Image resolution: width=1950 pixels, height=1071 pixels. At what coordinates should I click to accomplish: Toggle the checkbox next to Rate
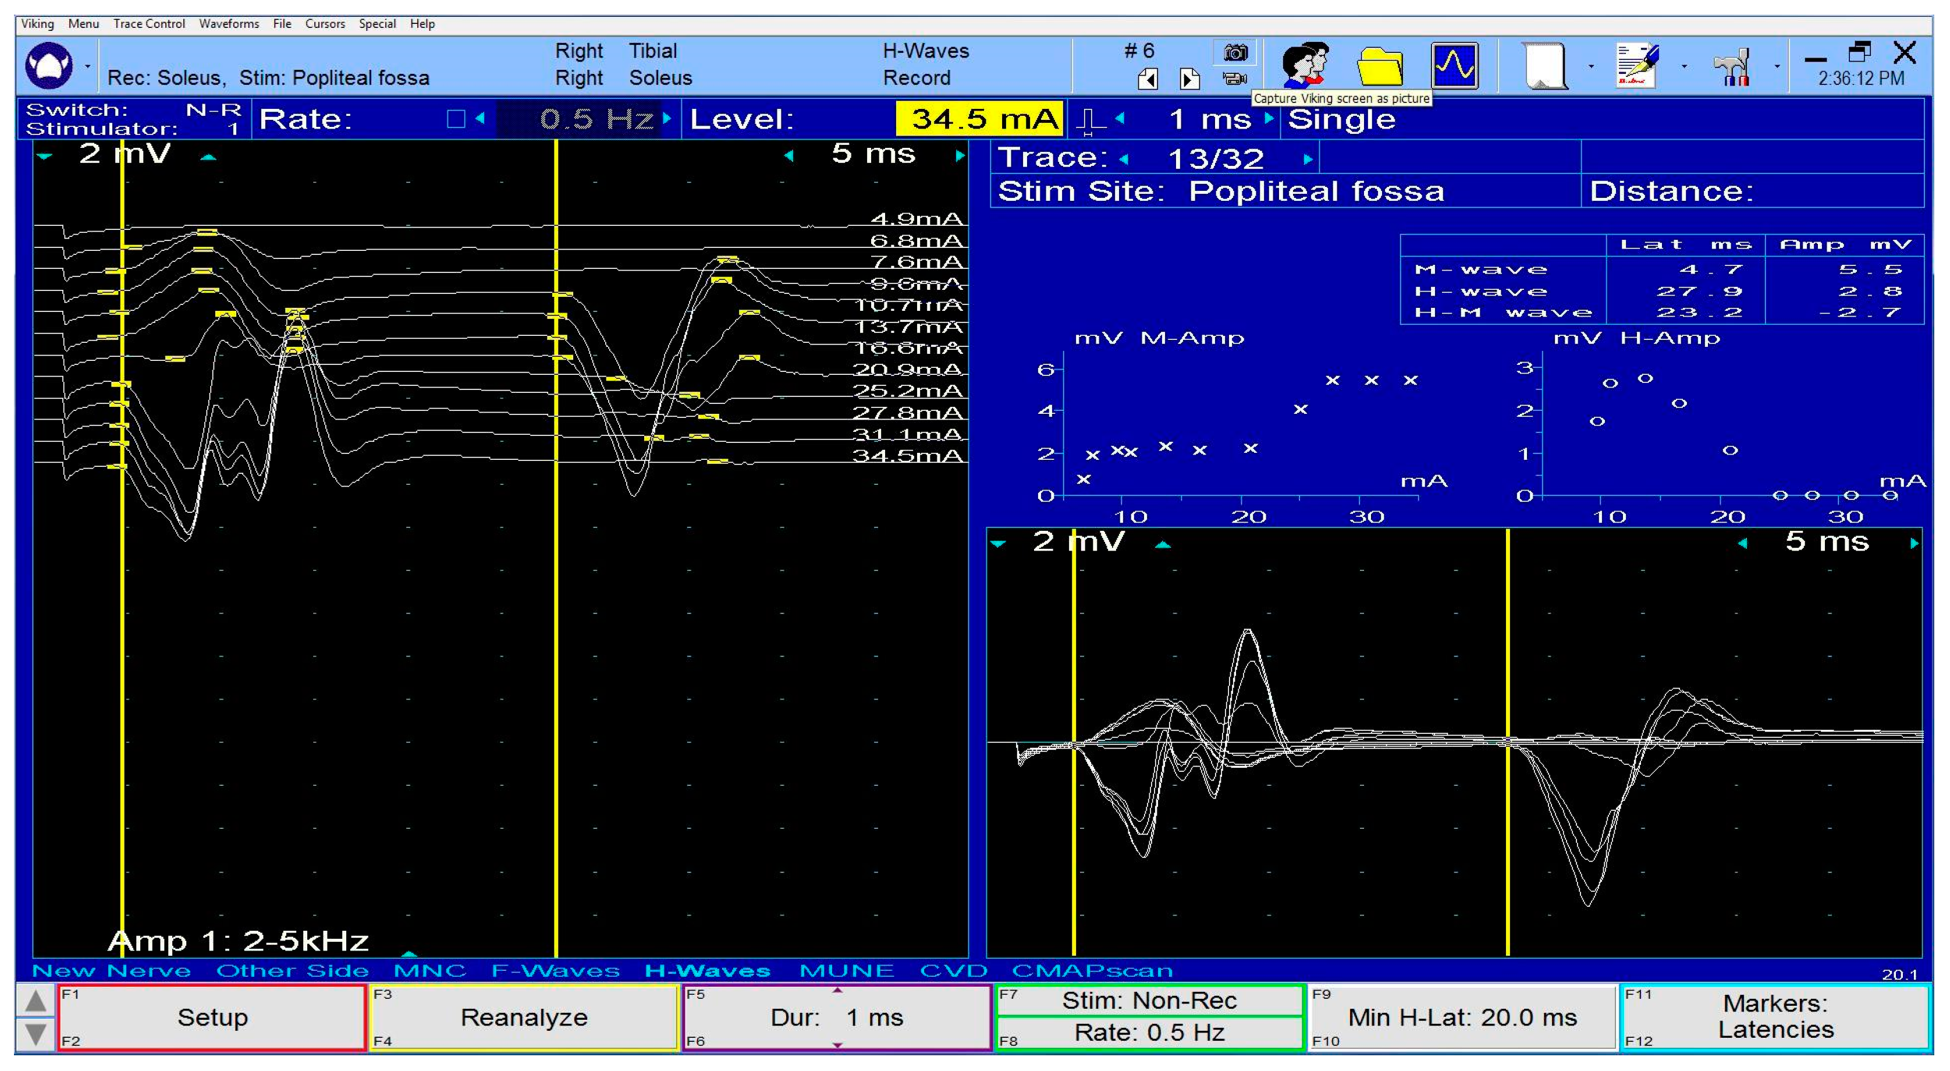[x=454, y=119]
